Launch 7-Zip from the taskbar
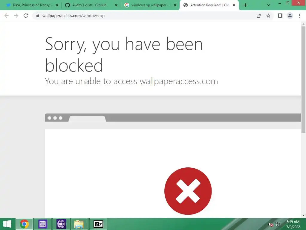 click(98, 224)
